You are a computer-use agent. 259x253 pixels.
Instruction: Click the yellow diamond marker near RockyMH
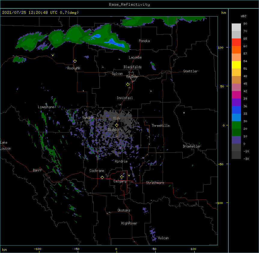(x=75, y=61)
